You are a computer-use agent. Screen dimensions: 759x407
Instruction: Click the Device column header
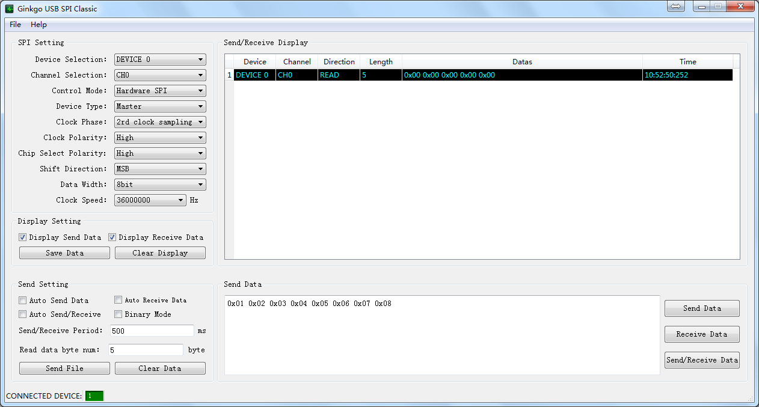tap(255, 62)
